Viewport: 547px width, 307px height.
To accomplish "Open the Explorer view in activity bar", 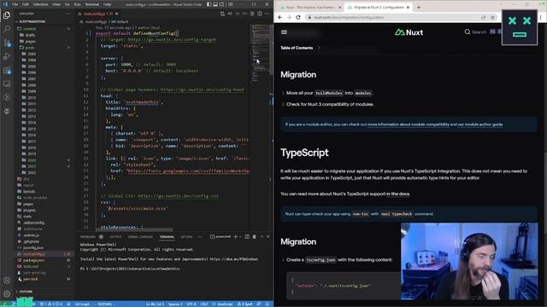I will (7, 15).
